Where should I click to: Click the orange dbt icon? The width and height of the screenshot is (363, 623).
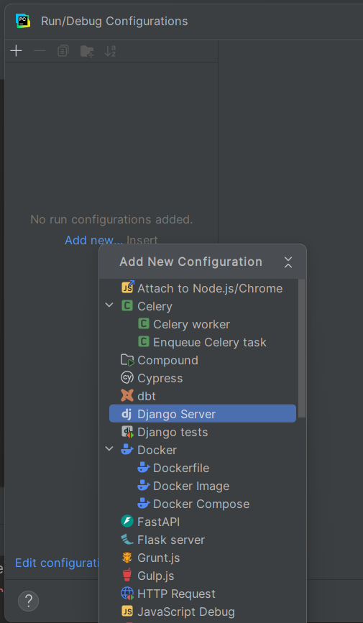(x=127, y=396)
